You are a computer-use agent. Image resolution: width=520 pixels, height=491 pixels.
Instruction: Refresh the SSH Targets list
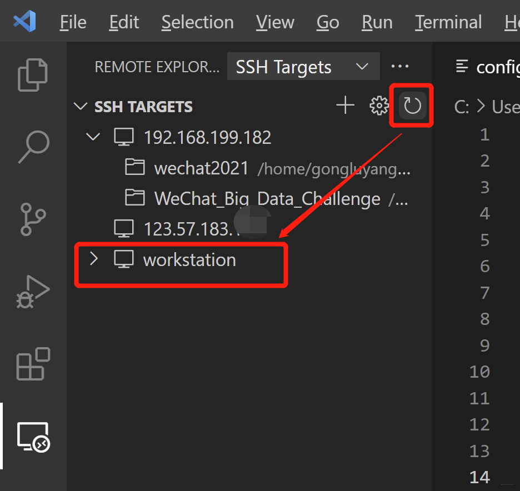(x=411, y=105)
